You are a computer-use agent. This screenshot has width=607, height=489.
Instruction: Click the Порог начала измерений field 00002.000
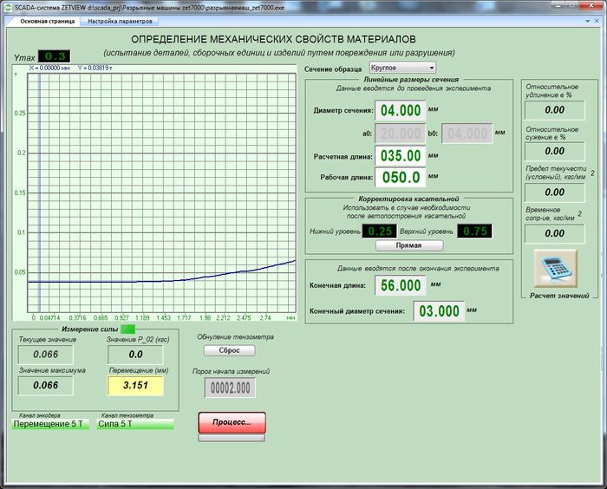(230, 388)
